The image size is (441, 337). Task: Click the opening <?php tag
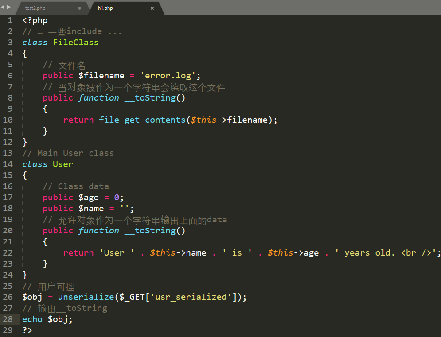[x=35, y=20]
